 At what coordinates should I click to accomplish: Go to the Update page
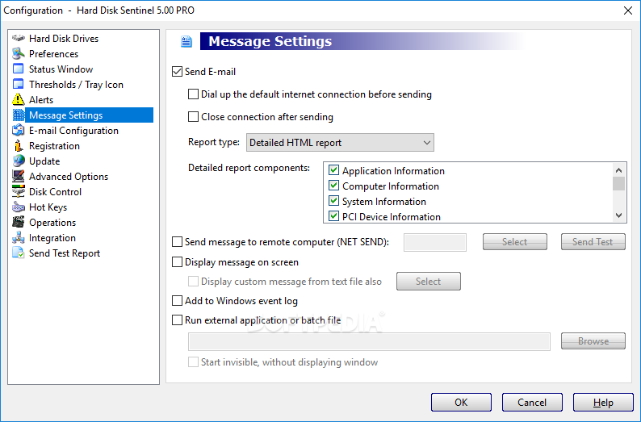(44, 161)
